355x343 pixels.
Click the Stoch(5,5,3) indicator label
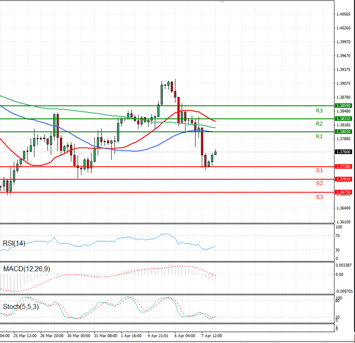click(x=21, y=306)
